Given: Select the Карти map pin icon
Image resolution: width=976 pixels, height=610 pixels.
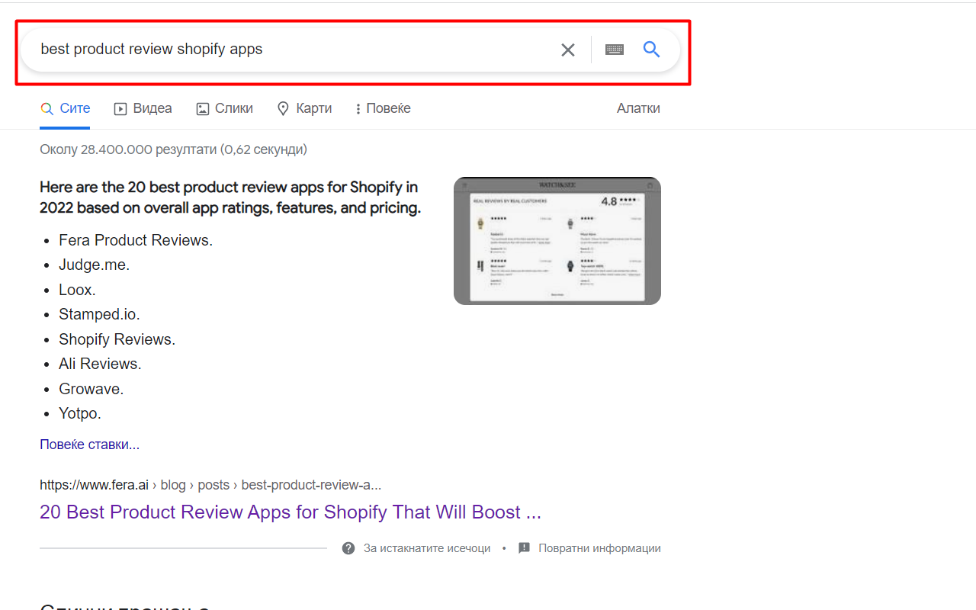Looking at the screenshot, I should [282, 108].
